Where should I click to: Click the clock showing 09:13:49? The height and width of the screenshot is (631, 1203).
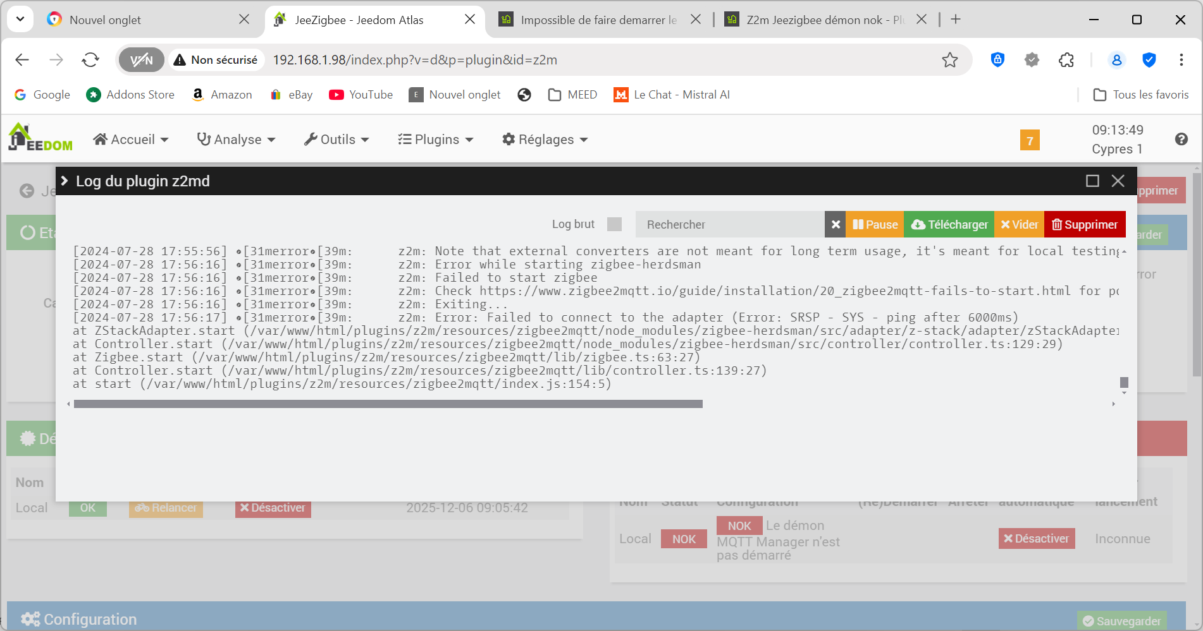tap(1118, 130)
